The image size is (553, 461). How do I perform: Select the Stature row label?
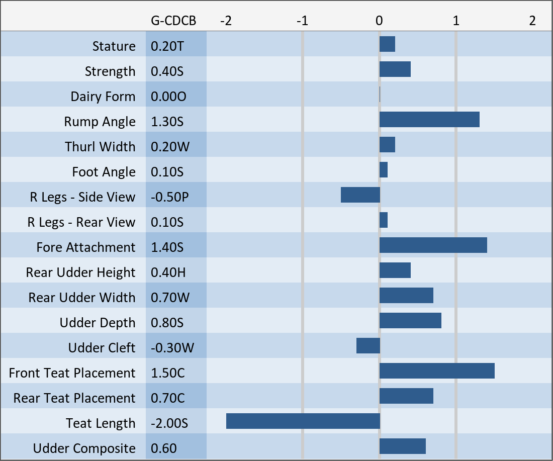[114, 46]
